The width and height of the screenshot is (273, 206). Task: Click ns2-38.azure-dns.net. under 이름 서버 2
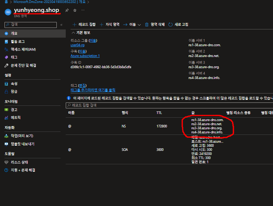coord(204,56)
